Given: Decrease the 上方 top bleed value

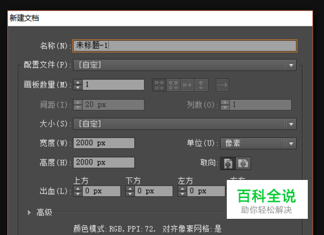Looking at the screenshot, I should click(78, 194).
